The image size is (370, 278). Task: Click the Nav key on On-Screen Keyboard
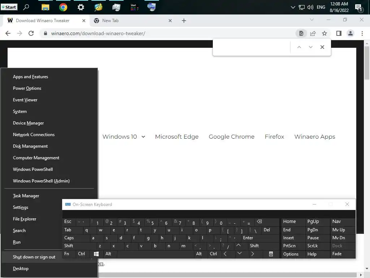(343, 222)
